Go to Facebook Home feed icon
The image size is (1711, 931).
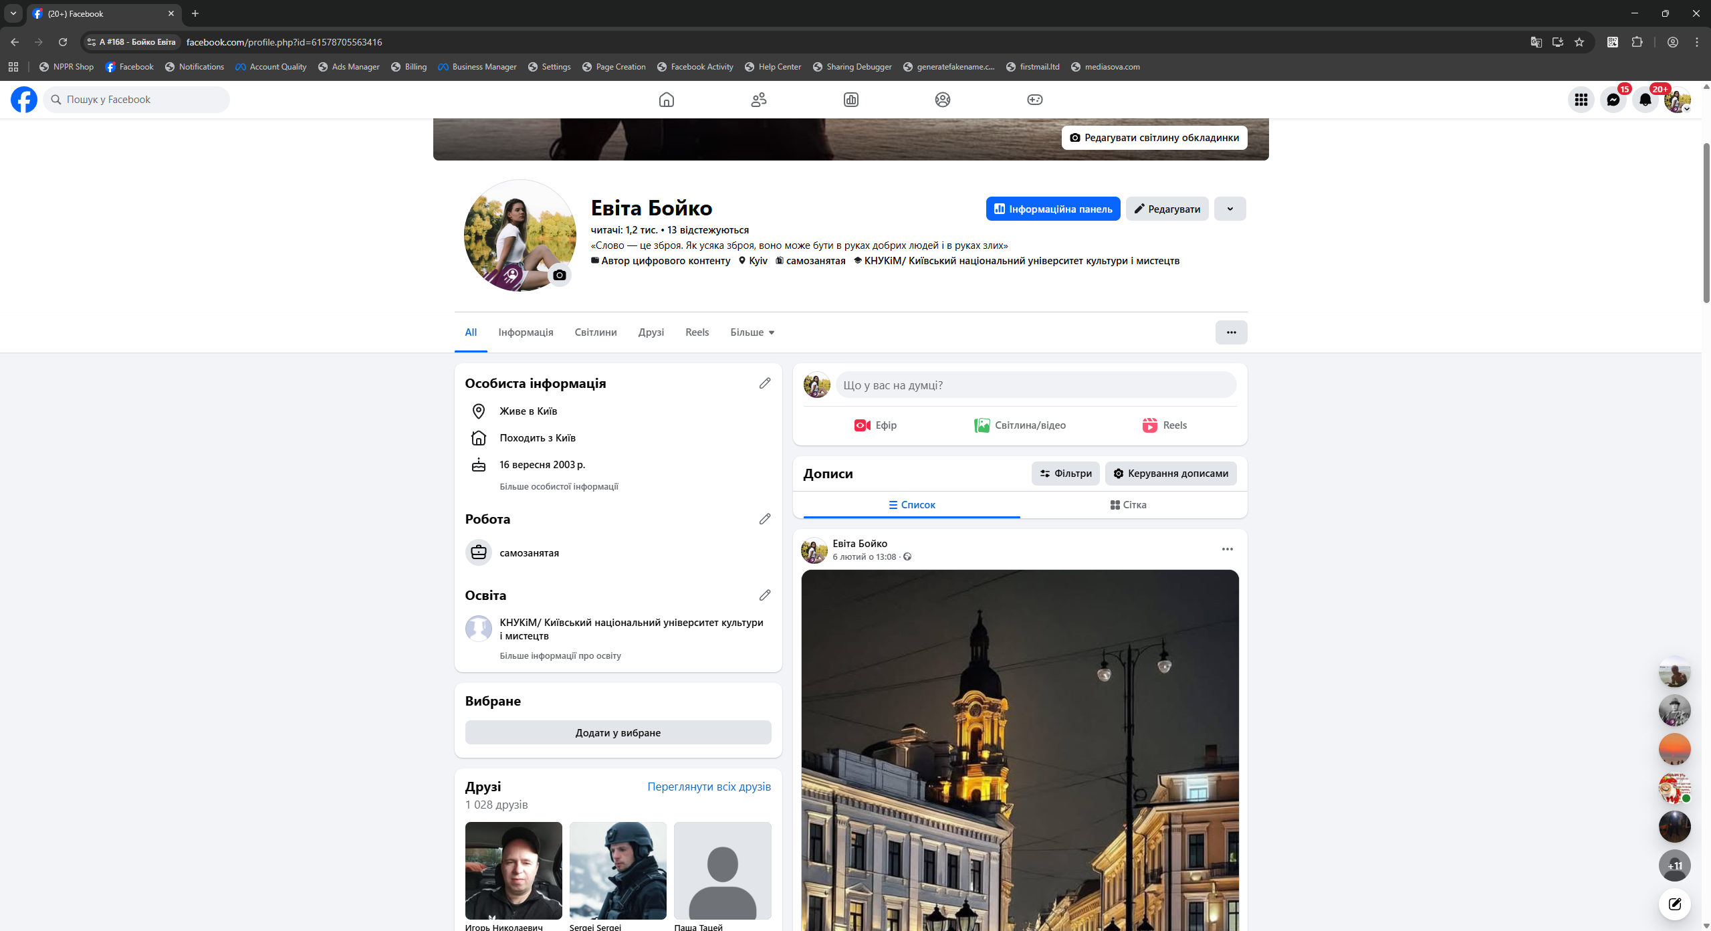pyautogui.click(x=666, y=100)
